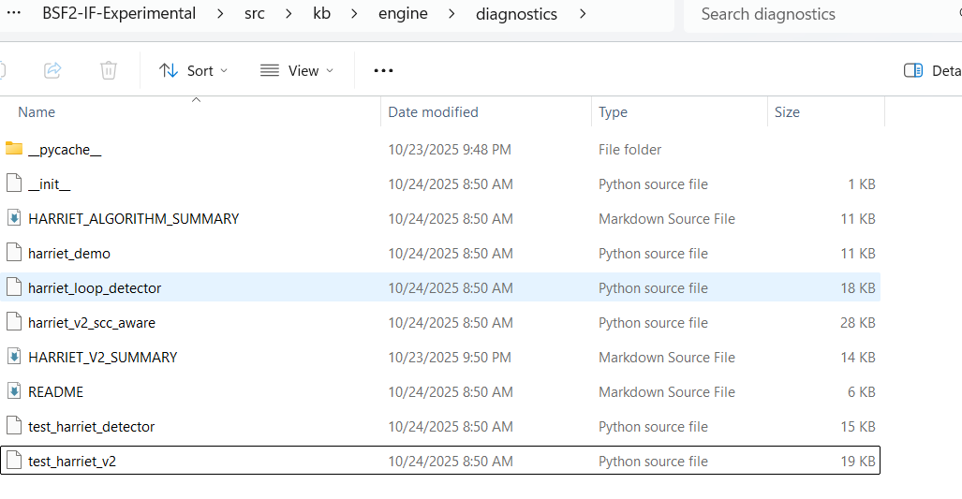This screenshot has height=499, width=962.
Task: Select harriet_v2_scc_aware file row
Action: (92, 322)
